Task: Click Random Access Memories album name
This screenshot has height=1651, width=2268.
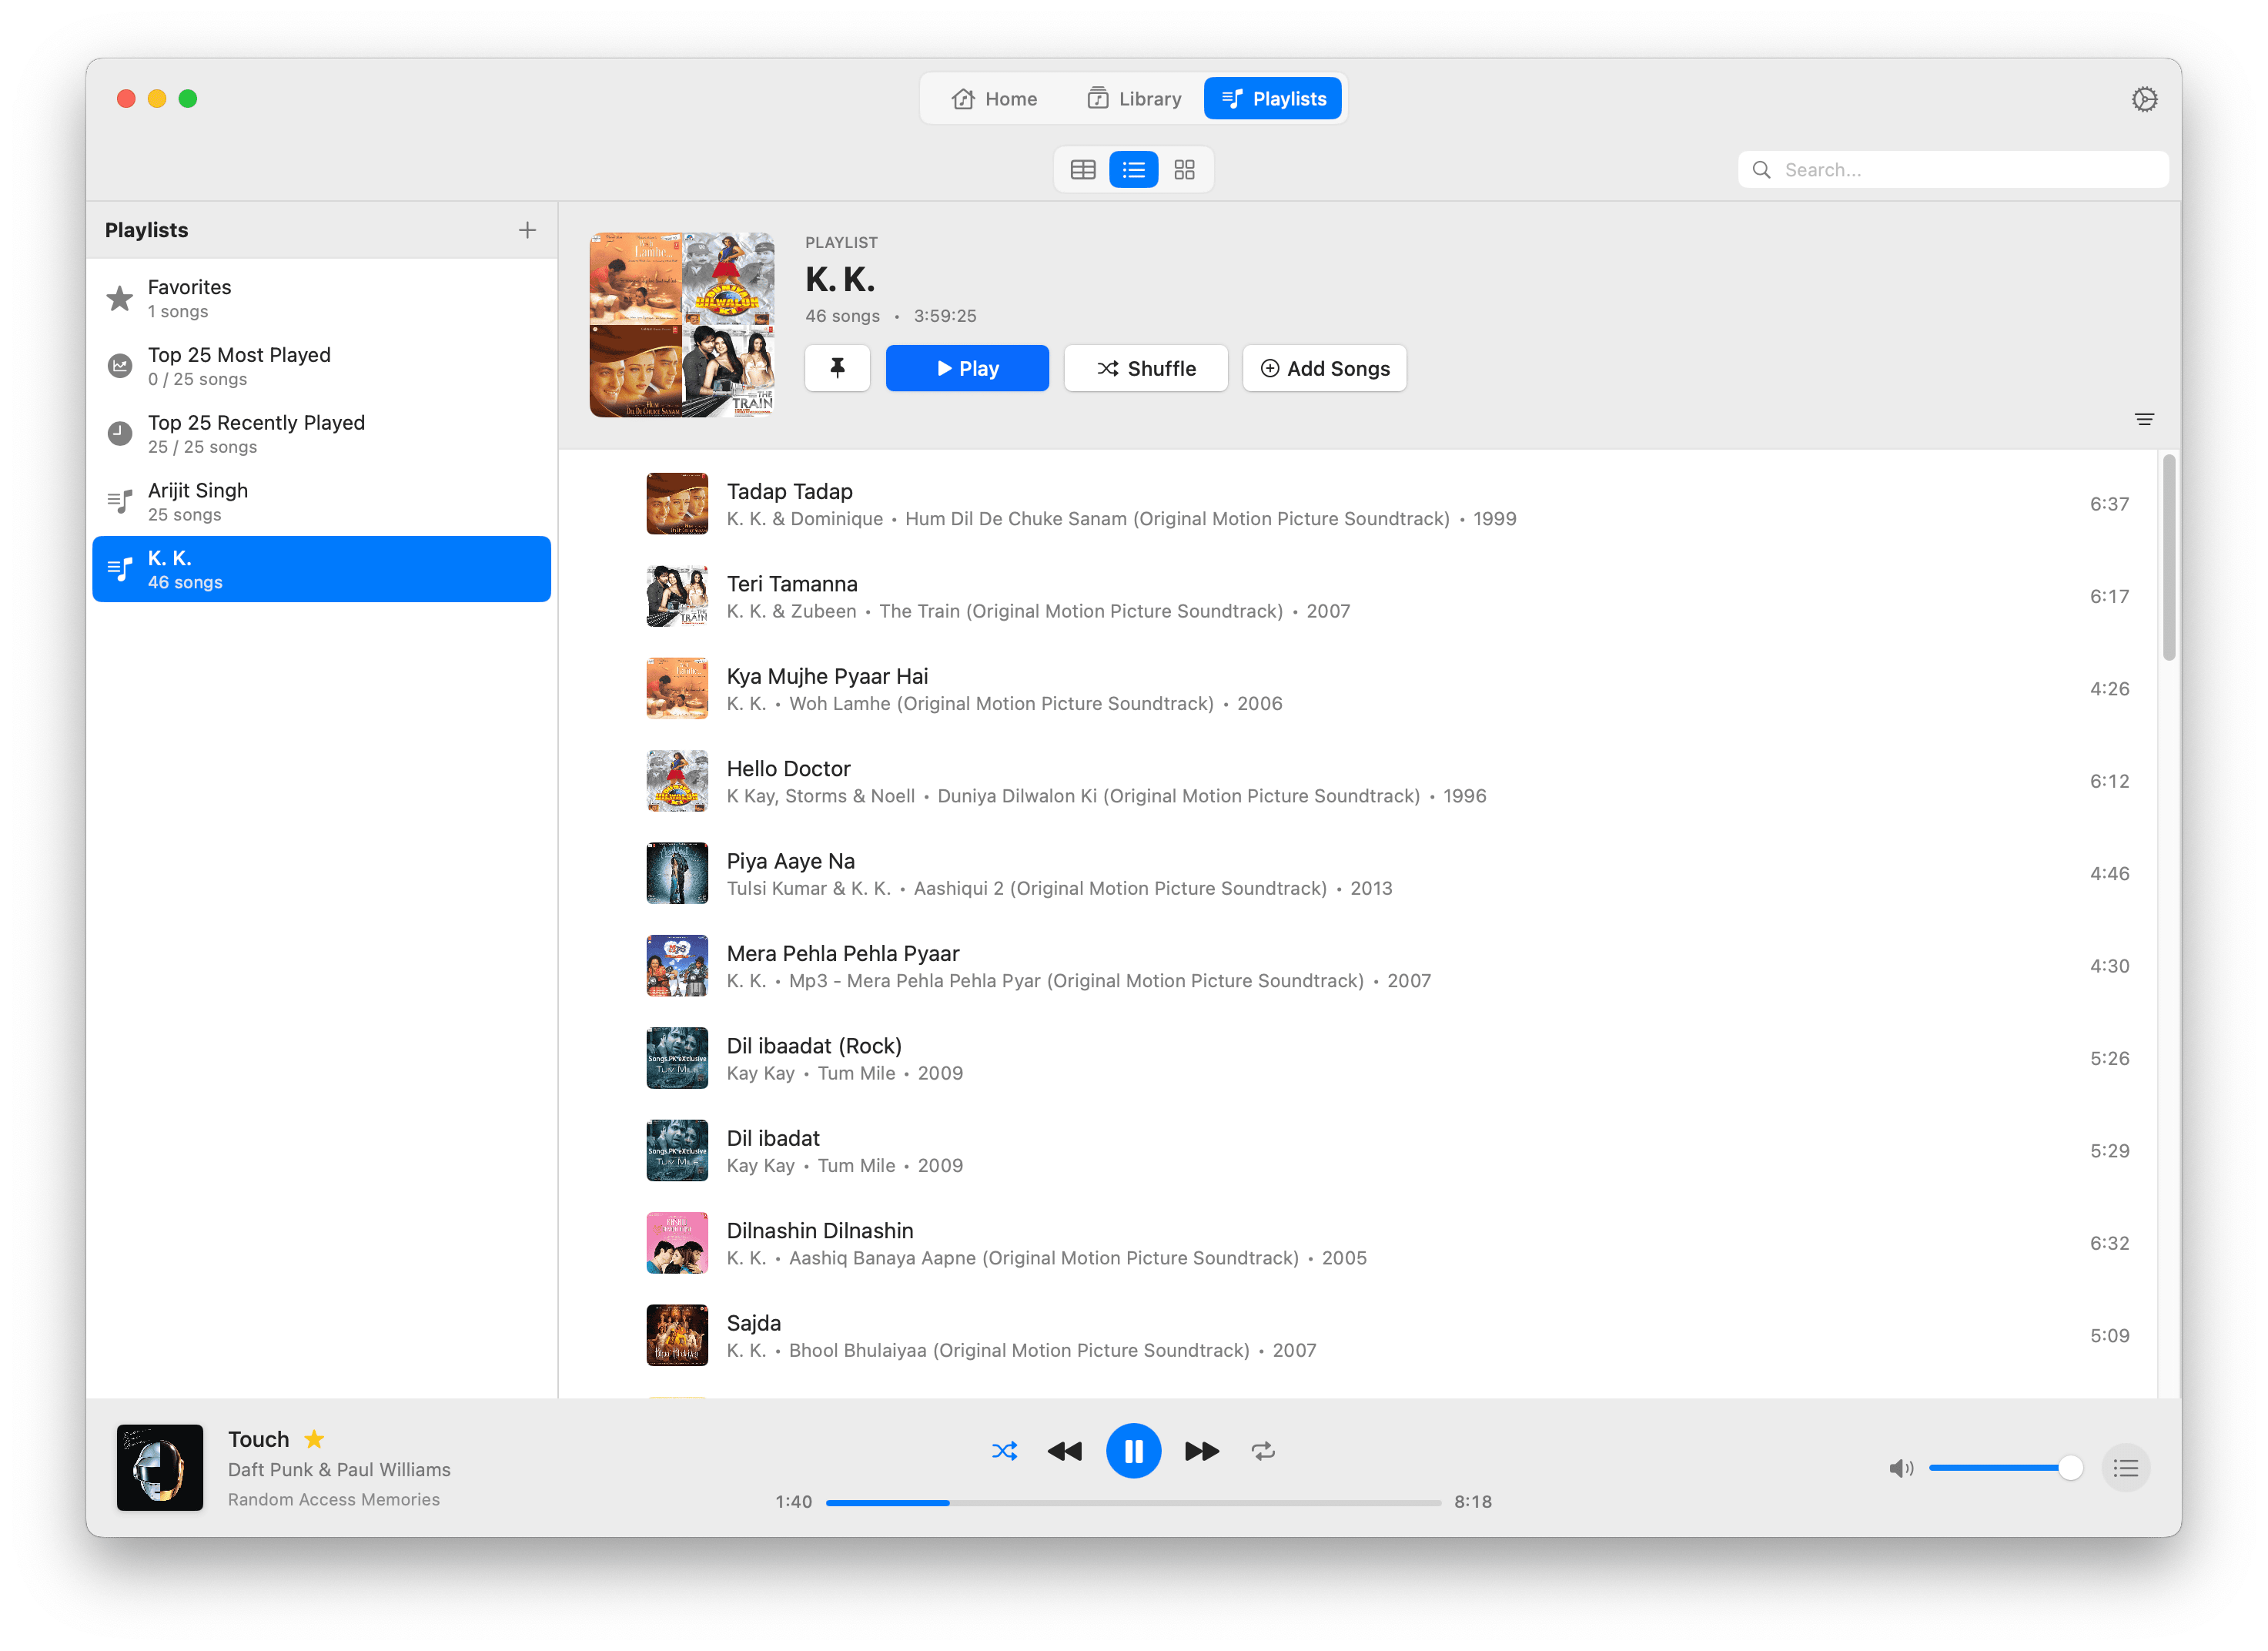Action: [334, 1499]
